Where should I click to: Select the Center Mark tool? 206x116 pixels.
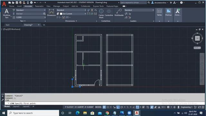pos(101,14)
